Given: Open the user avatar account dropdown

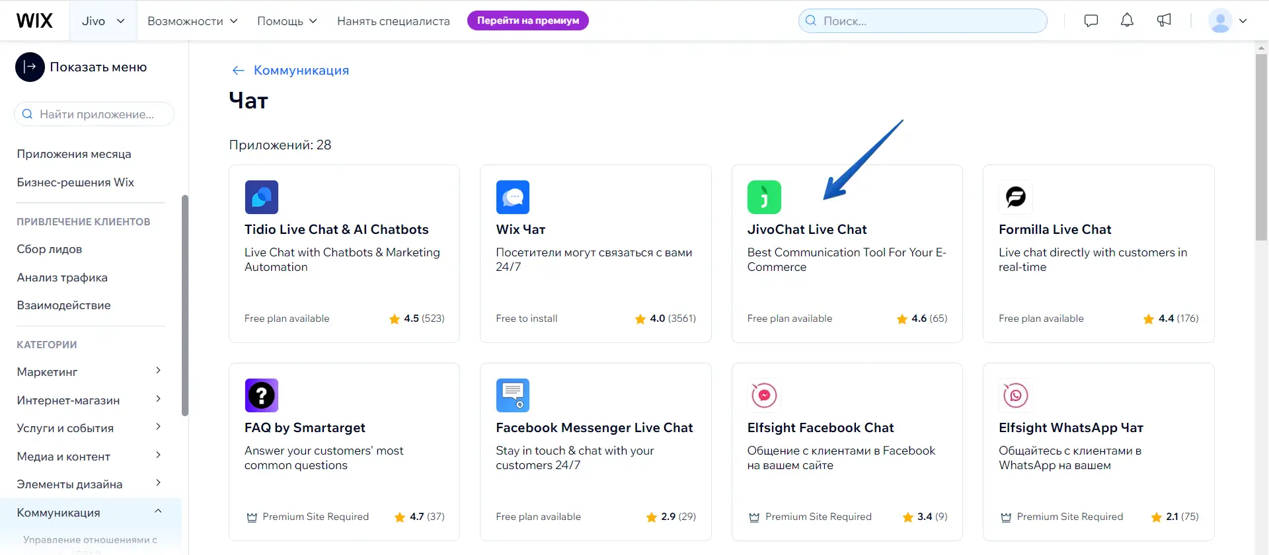Looking at the screenshot, I should pos(1227,20).
